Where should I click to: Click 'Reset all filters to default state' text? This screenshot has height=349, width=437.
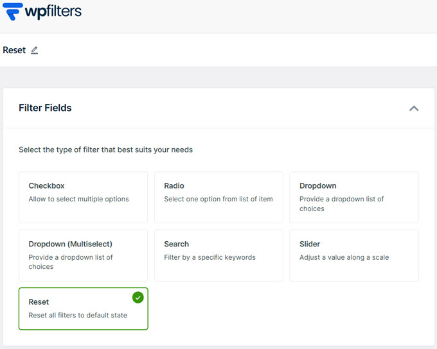pyautogui.click(x=78, y=315)
